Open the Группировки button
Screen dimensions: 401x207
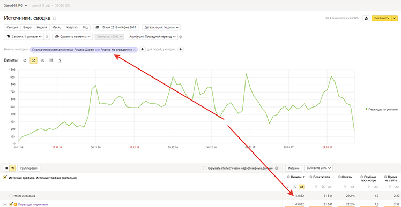pos(29,168)
